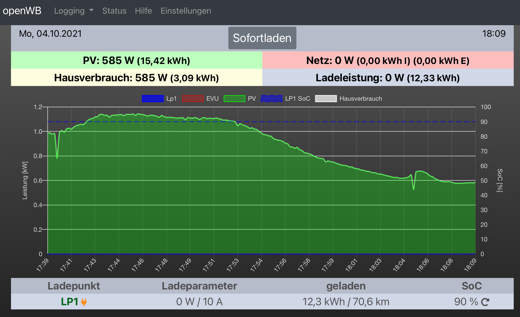This screenshot has height=317, width=520.
Task: Toggle LP1 SoC dashed legend box
Action: pos(272,99)
